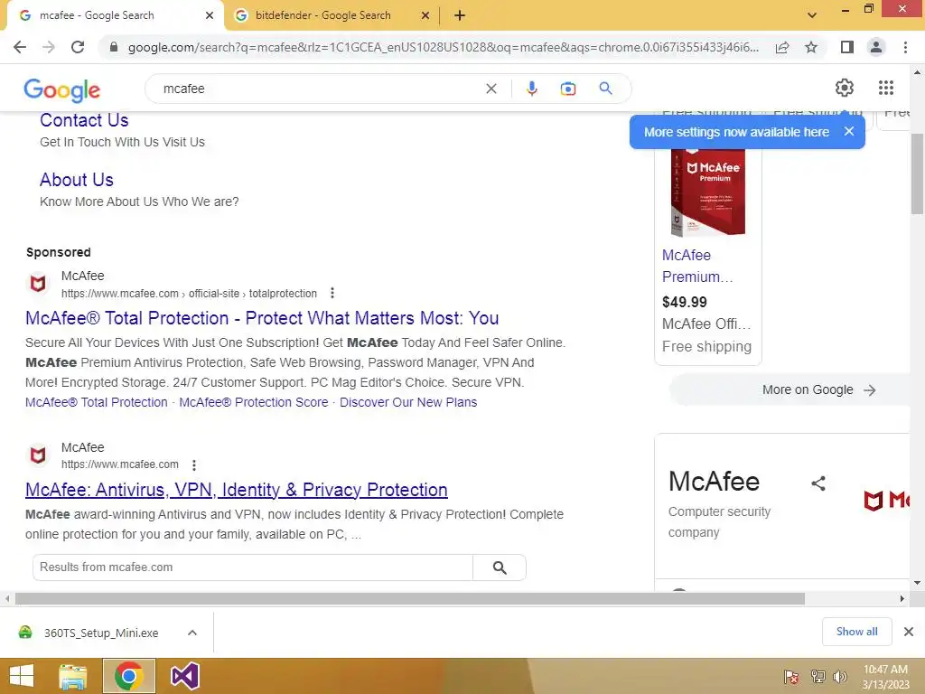Expand 360TS_Setup_Mini.exe download options

192,633
